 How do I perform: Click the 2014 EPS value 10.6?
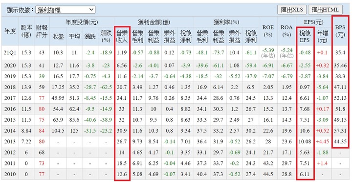tap(305, 131)
